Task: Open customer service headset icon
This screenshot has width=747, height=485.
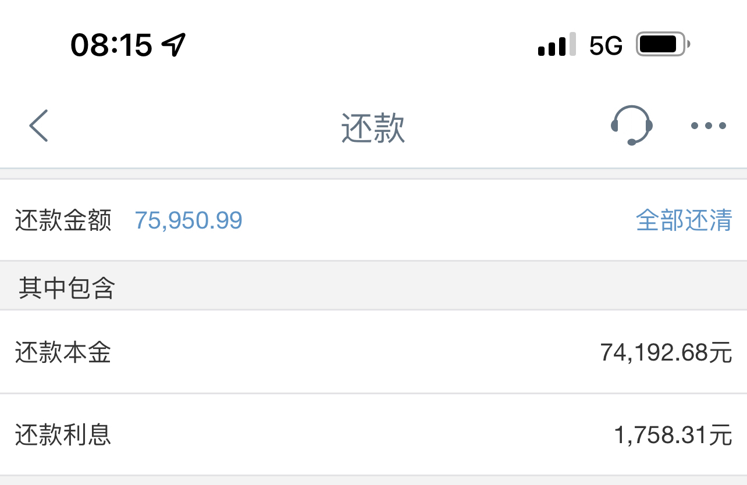Action: click(632, 125)
